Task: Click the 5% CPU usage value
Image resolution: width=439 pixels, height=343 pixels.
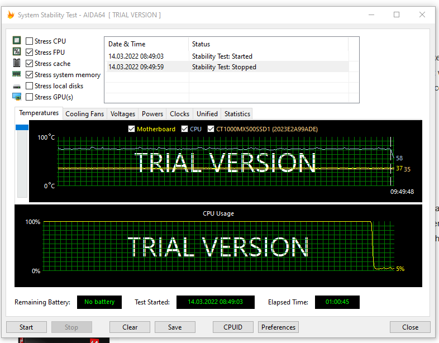Action: 400,269
